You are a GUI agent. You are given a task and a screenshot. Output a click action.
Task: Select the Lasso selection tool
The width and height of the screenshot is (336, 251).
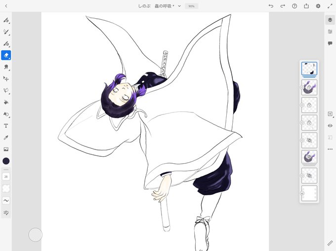[6, 90]
